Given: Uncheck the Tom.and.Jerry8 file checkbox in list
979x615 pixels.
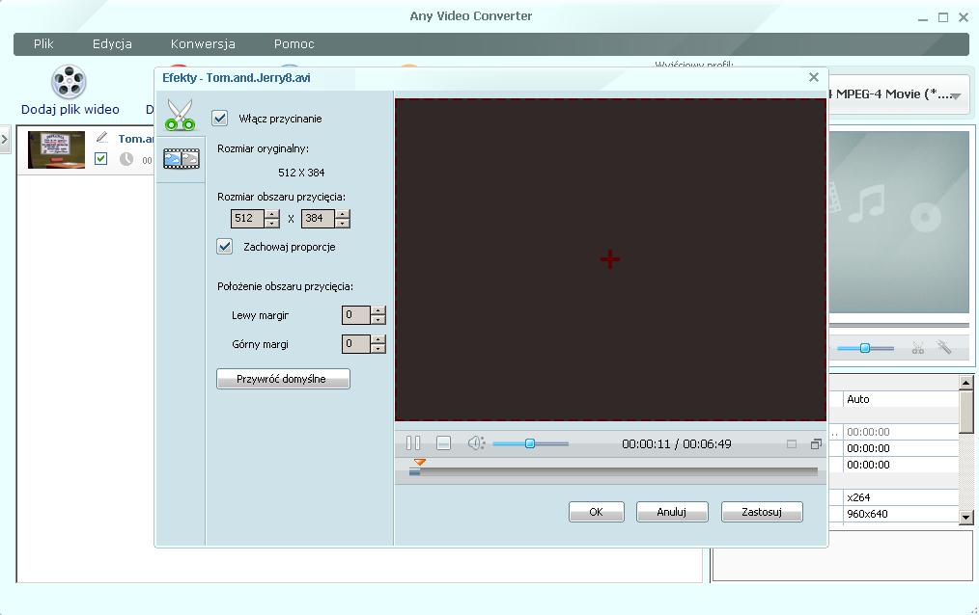Looking at the screenshot, I should pos(101,159).
